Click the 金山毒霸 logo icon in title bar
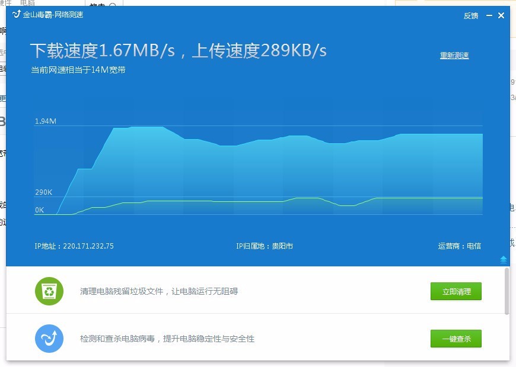 tap(17, 14)
